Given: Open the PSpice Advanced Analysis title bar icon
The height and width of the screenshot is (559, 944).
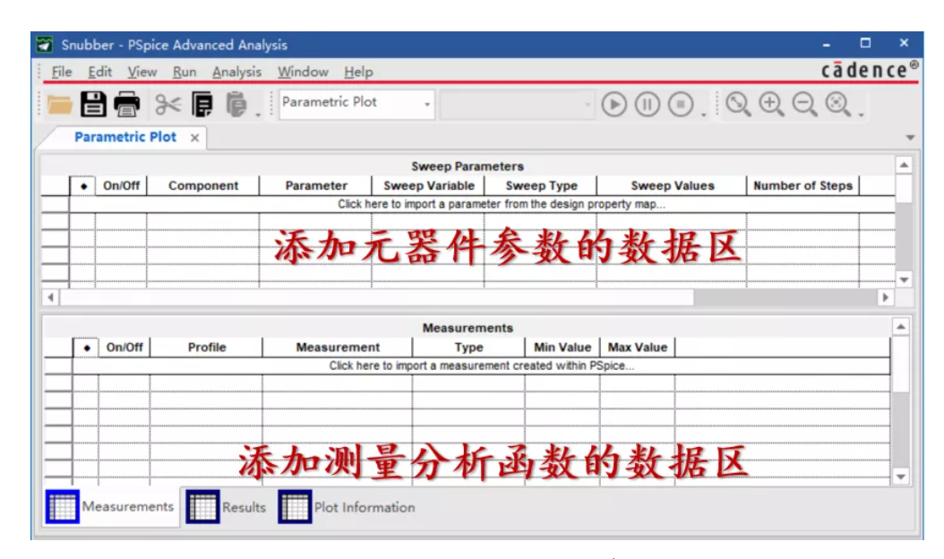Looking at the screenshot, I should pos(45,45).
